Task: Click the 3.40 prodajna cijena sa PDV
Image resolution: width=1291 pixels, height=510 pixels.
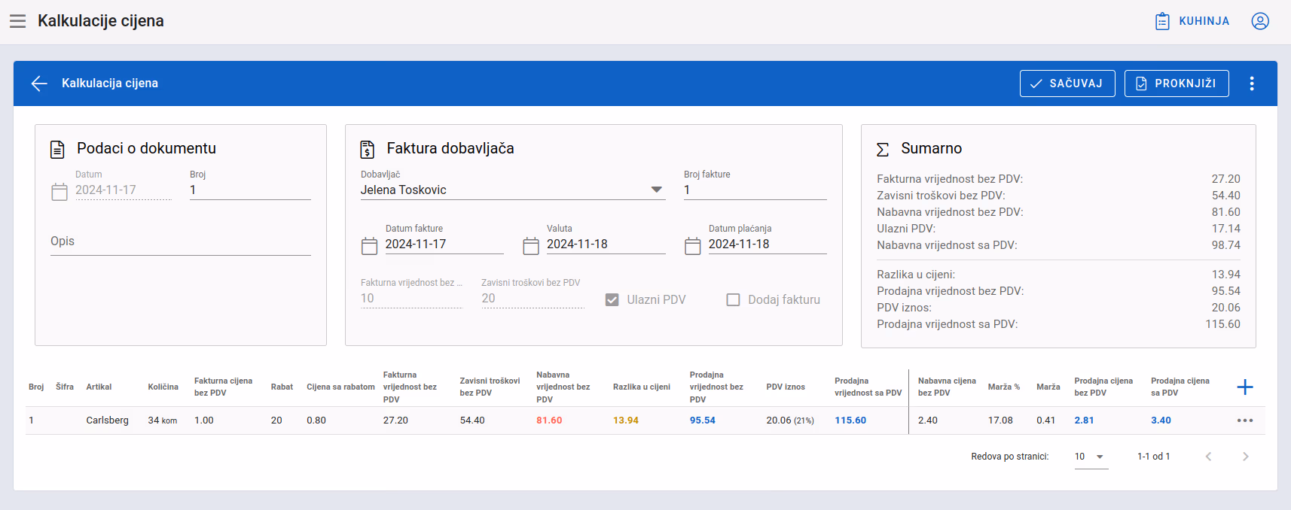Action: (1161, 420)
